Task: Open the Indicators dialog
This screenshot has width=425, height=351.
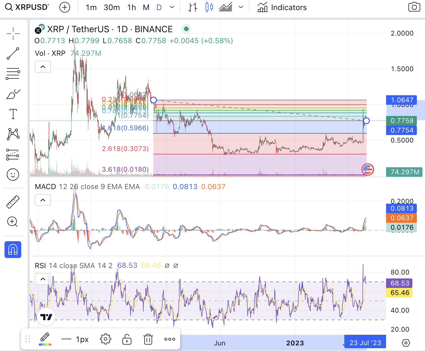Action: coord(282,8)
